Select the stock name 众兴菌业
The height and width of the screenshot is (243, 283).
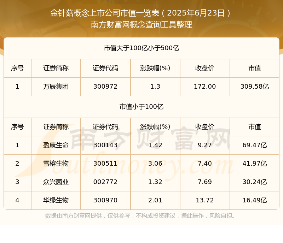coord(56,182)
